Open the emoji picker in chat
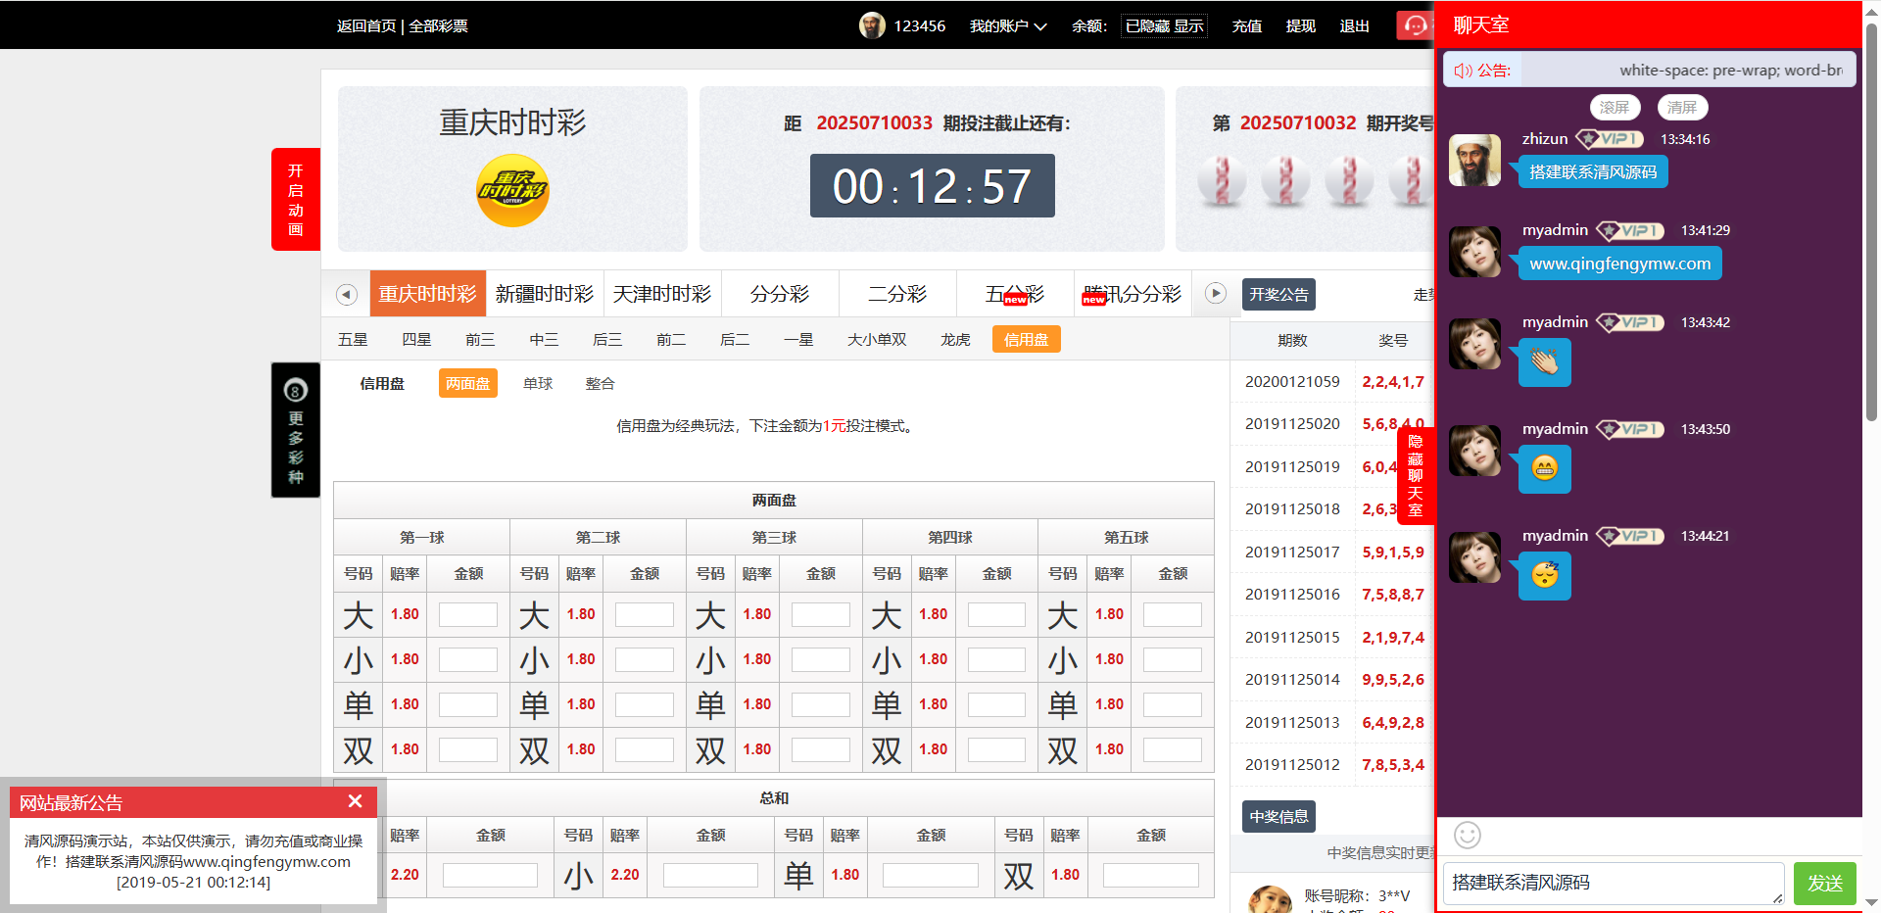Image resolution: width=1881 pixels, height=913 pixels. [1467, 835]
